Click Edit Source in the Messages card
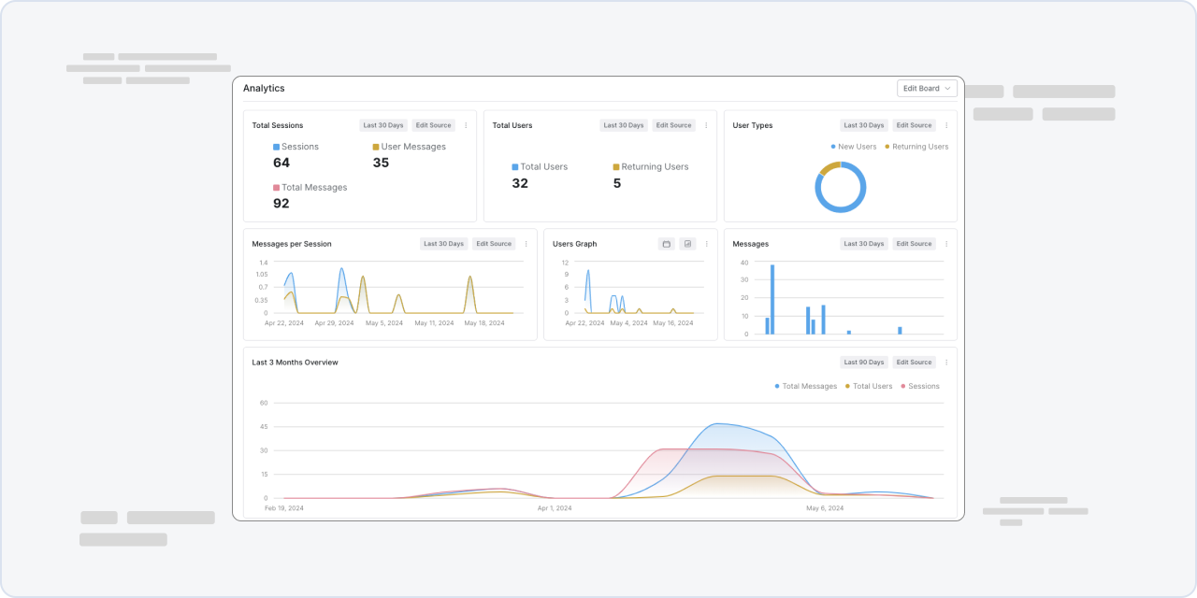The width and height of the screenshot is (1197, 598). tap(915, 244)
